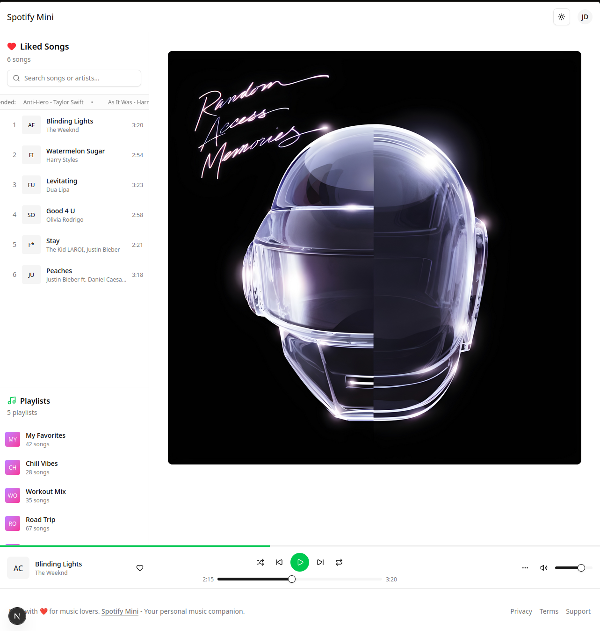
Task: Open JD user avatar menu
Action: [585, 17]
